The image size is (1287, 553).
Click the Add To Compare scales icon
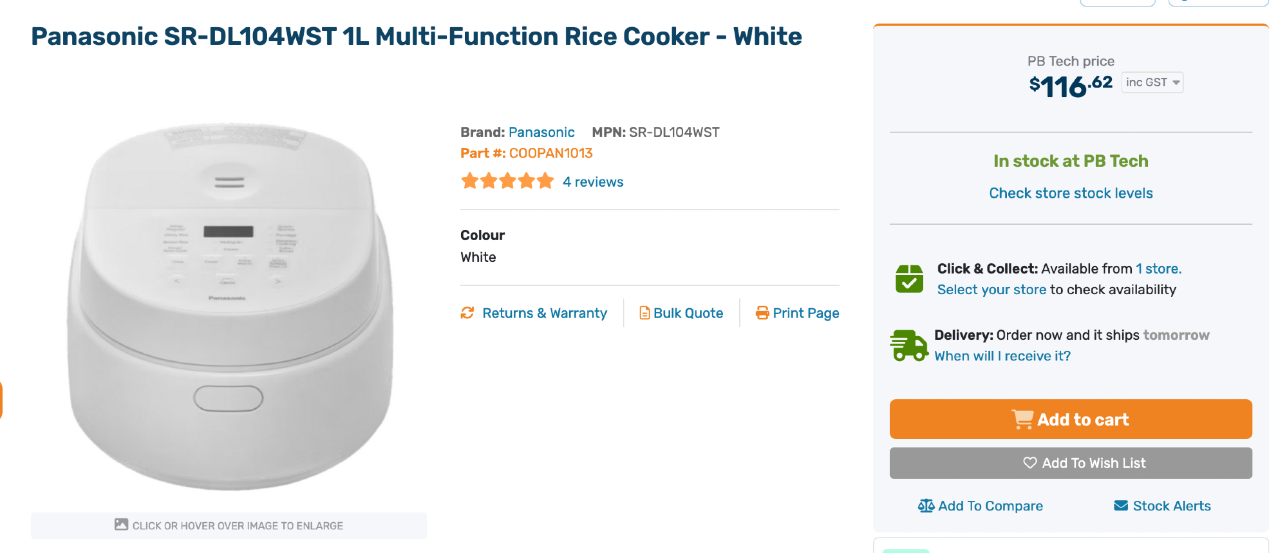(x=926, y=506)
